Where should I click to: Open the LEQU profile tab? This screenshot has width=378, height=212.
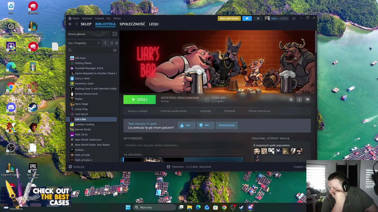click(154, 24)
